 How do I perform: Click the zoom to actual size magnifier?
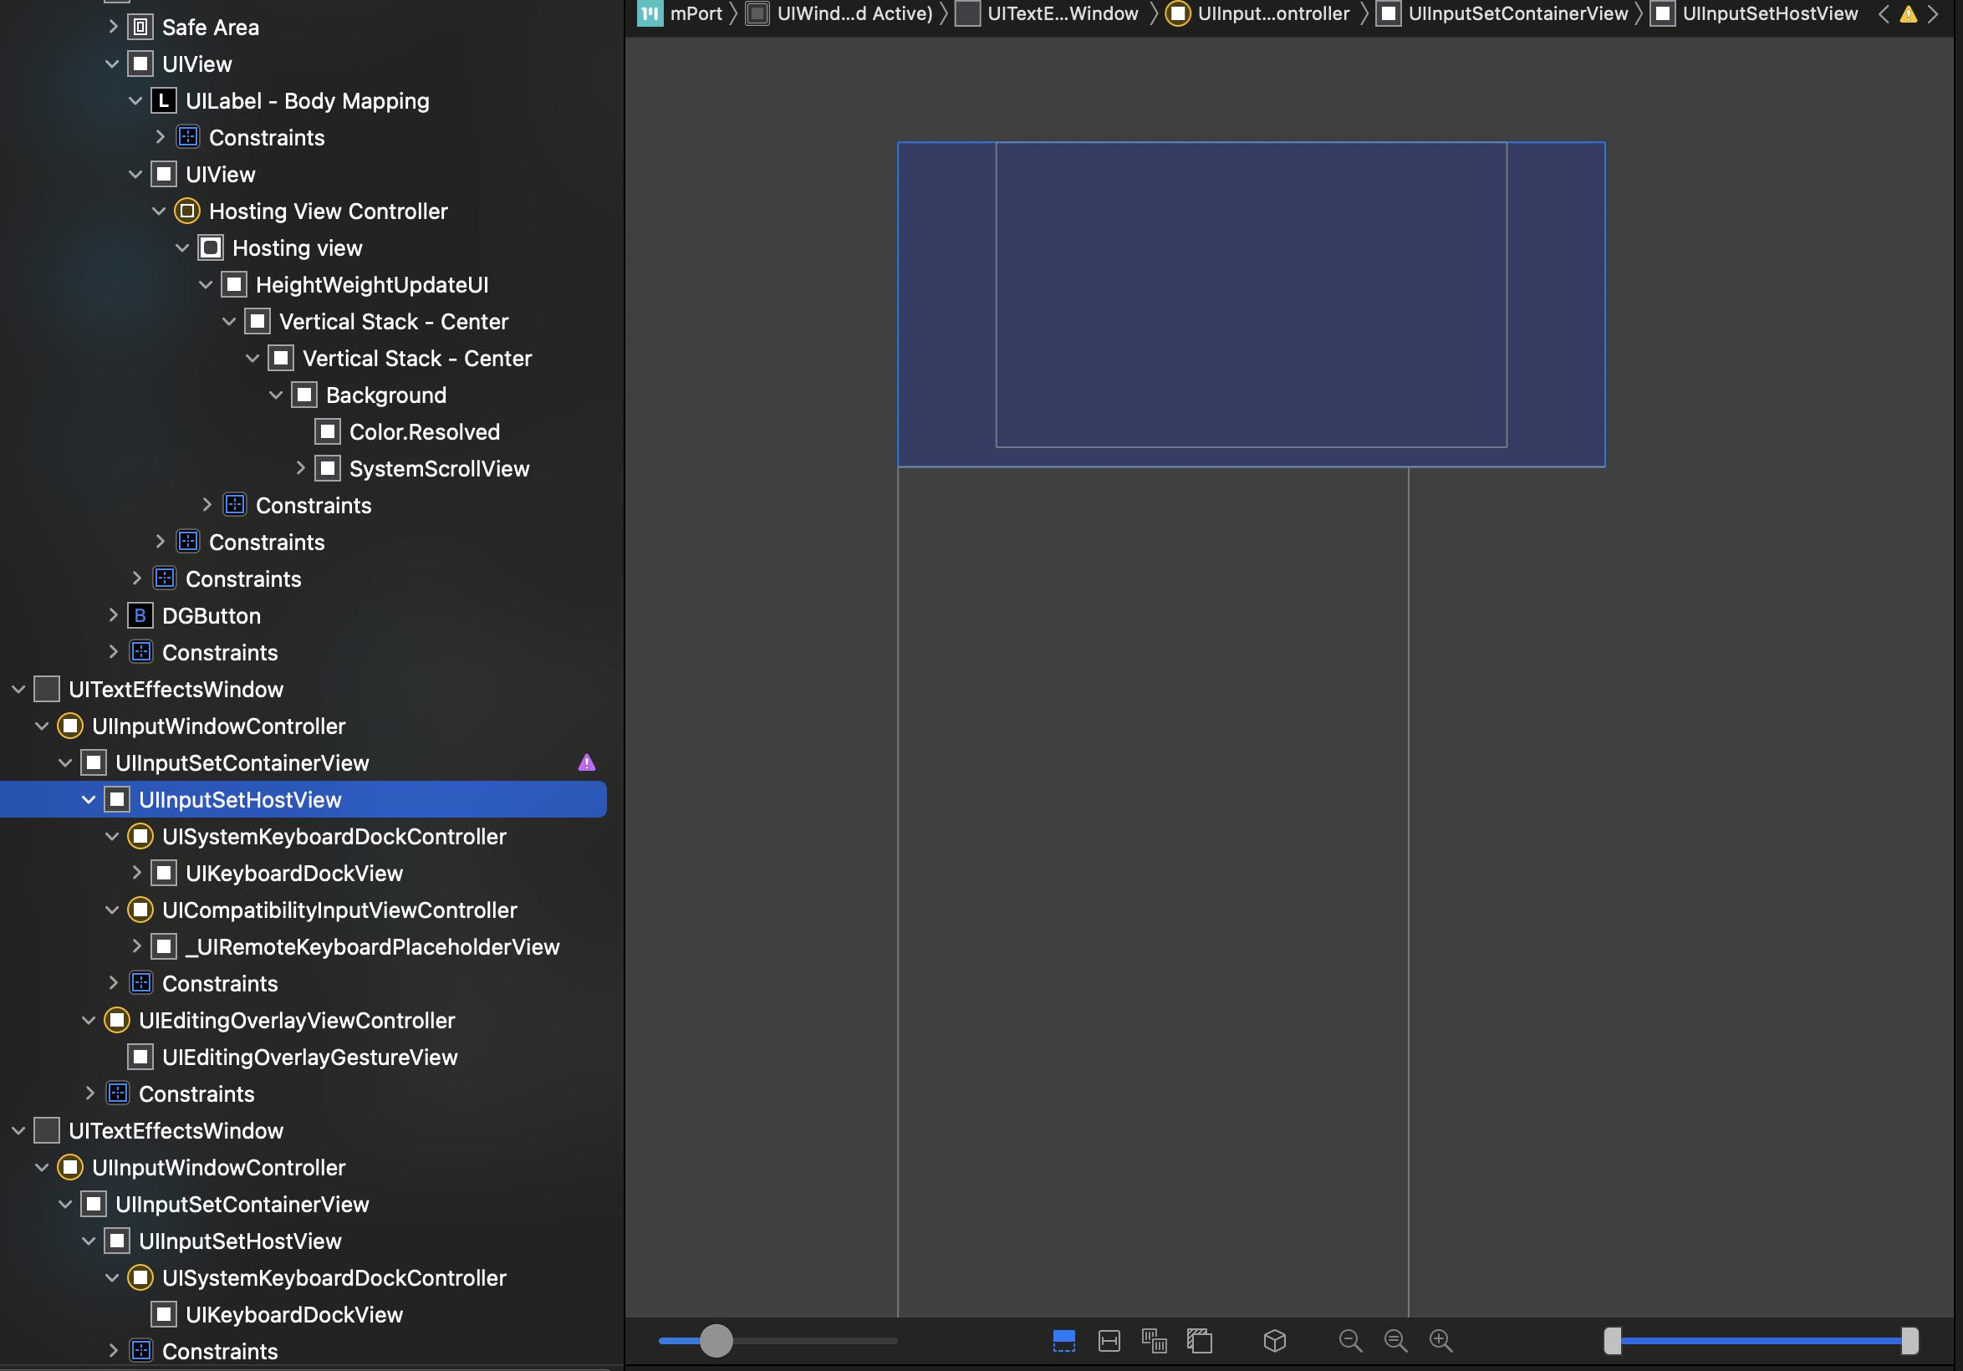click(x=1395, y=1340)
